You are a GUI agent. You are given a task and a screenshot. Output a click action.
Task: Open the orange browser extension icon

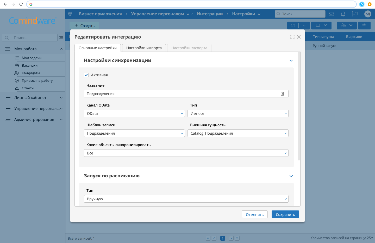(x=370, y=4)
